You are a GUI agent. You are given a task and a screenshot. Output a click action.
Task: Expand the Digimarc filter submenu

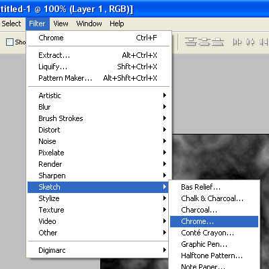98,250
